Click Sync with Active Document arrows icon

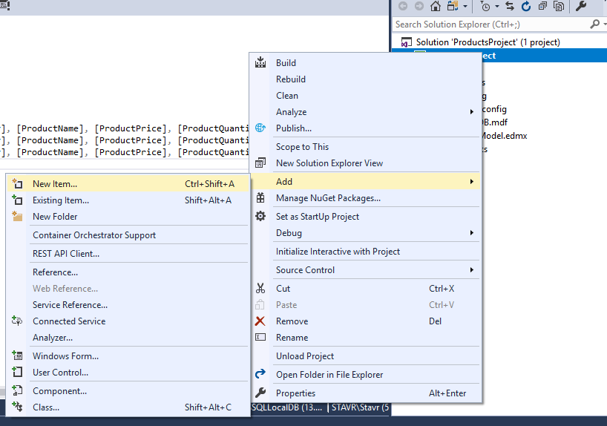510,6
